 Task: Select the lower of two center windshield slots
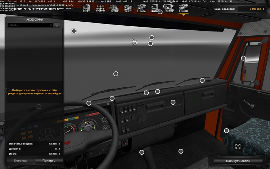tap(150, 44)
